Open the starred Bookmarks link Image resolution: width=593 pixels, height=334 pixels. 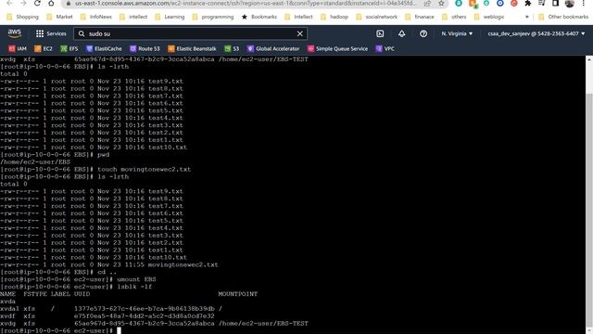(x=259, y=17)
